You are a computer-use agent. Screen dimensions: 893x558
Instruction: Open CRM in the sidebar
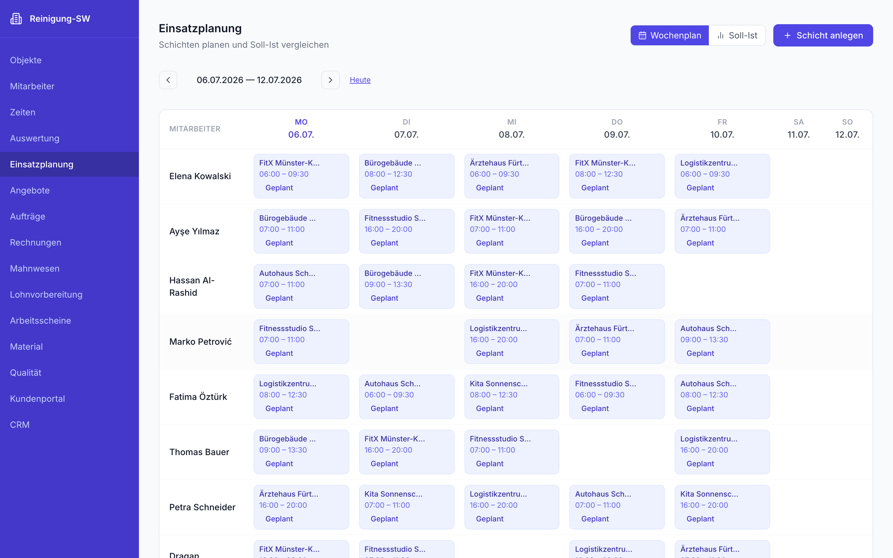tap(69, 425)
